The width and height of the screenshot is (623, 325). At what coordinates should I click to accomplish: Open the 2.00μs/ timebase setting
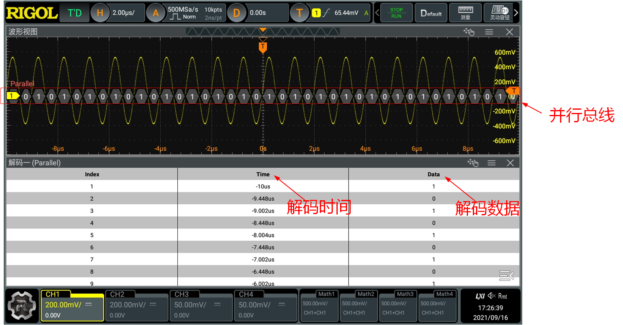(123, 13)
